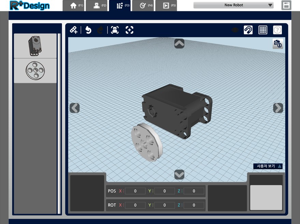Click the add part icon

pos(74,30)
